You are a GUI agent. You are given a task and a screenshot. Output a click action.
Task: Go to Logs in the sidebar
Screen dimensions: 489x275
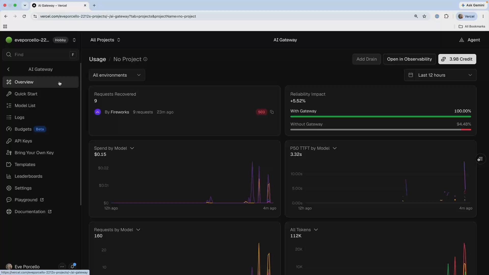40,117
